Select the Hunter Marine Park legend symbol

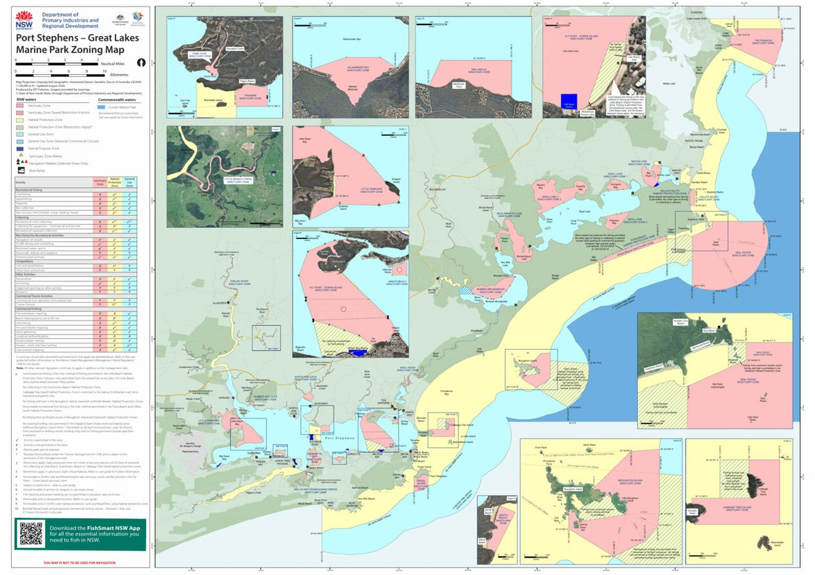[101, 107]
